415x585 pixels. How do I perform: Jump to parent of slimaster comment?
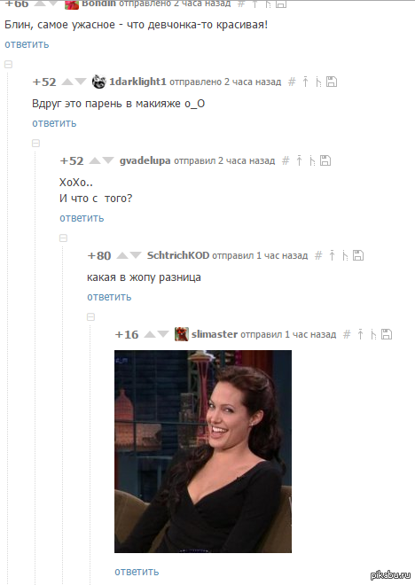coord(360,334)
